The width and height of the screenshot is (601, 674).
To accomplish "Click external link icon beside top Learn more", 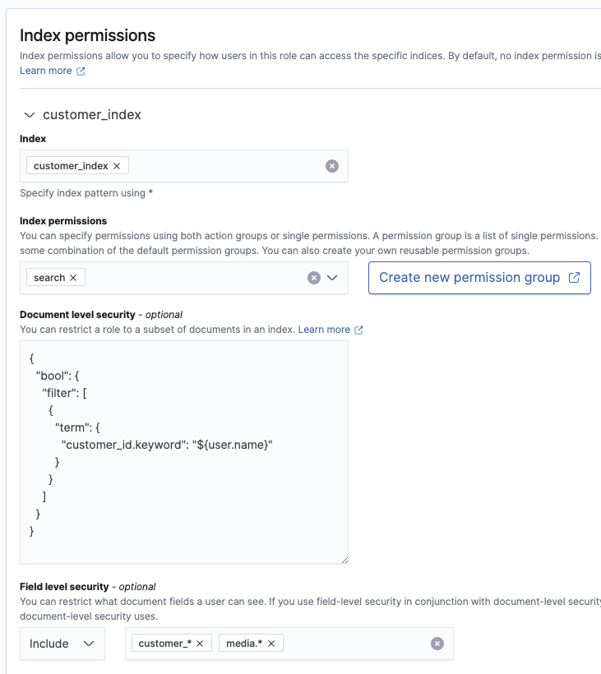I will click(x=81, y=72).
